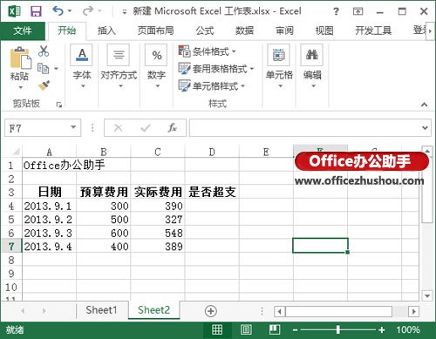Adjust the zoom slider handle
The width and height of the screenshot is (436, 339).
pos(338,329)
